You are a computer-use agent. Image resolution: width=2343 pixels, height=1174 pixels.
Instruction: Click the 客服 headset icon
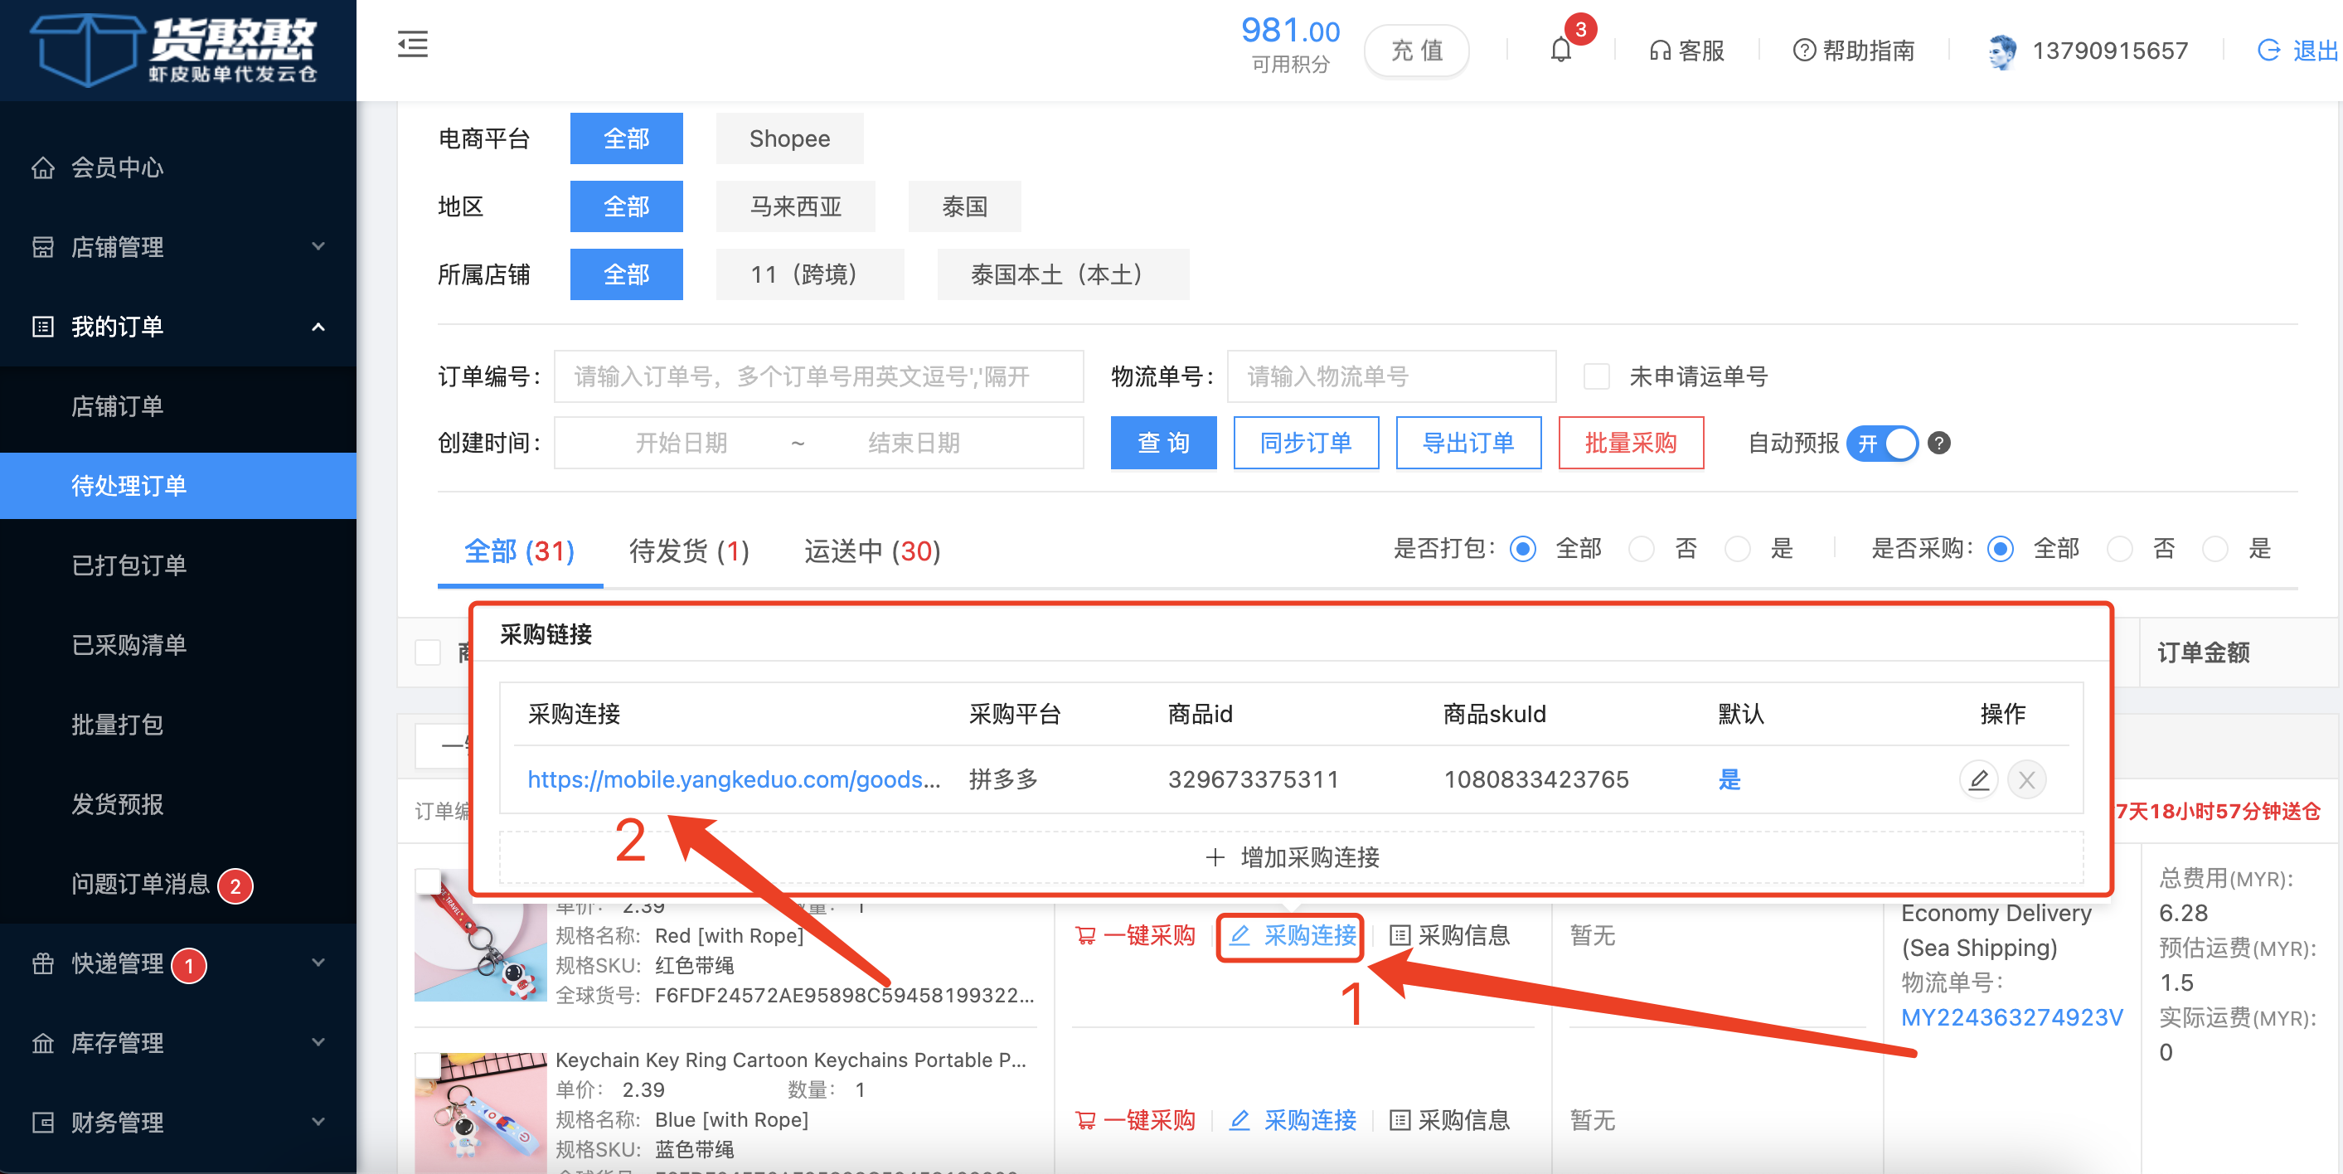1660,51
